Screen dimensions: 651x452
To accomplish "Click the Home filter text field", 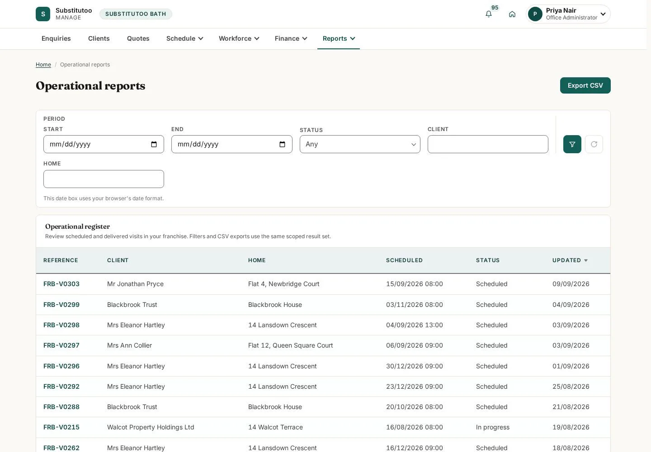I will coord(104,179).
